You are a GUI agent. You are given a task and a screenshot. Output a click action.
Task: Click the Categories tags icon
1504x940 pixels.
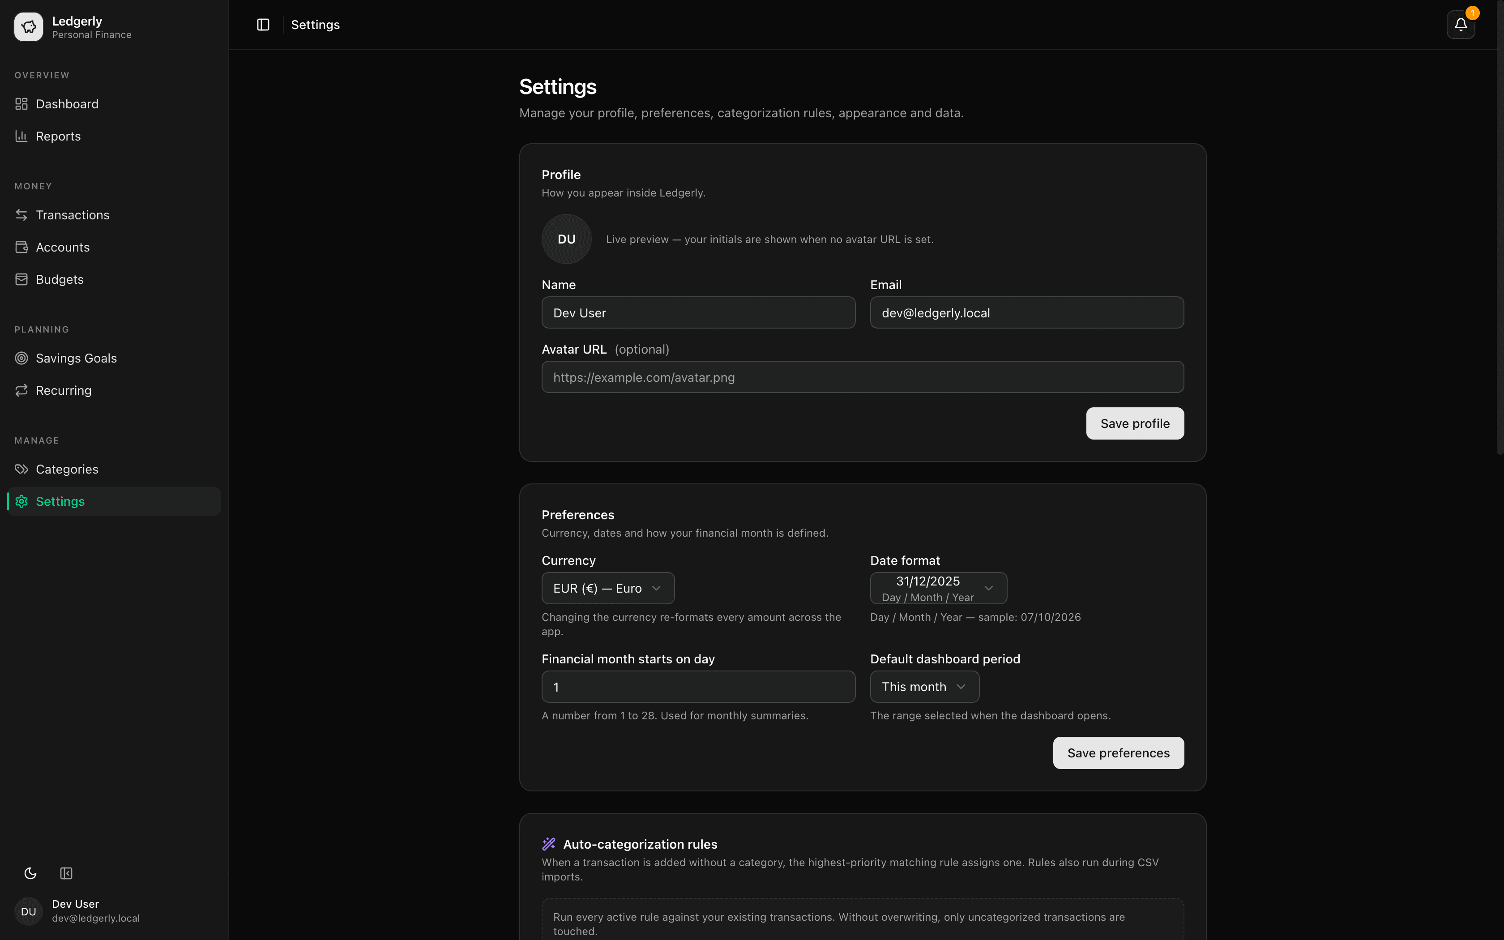(x=22, y=470)
